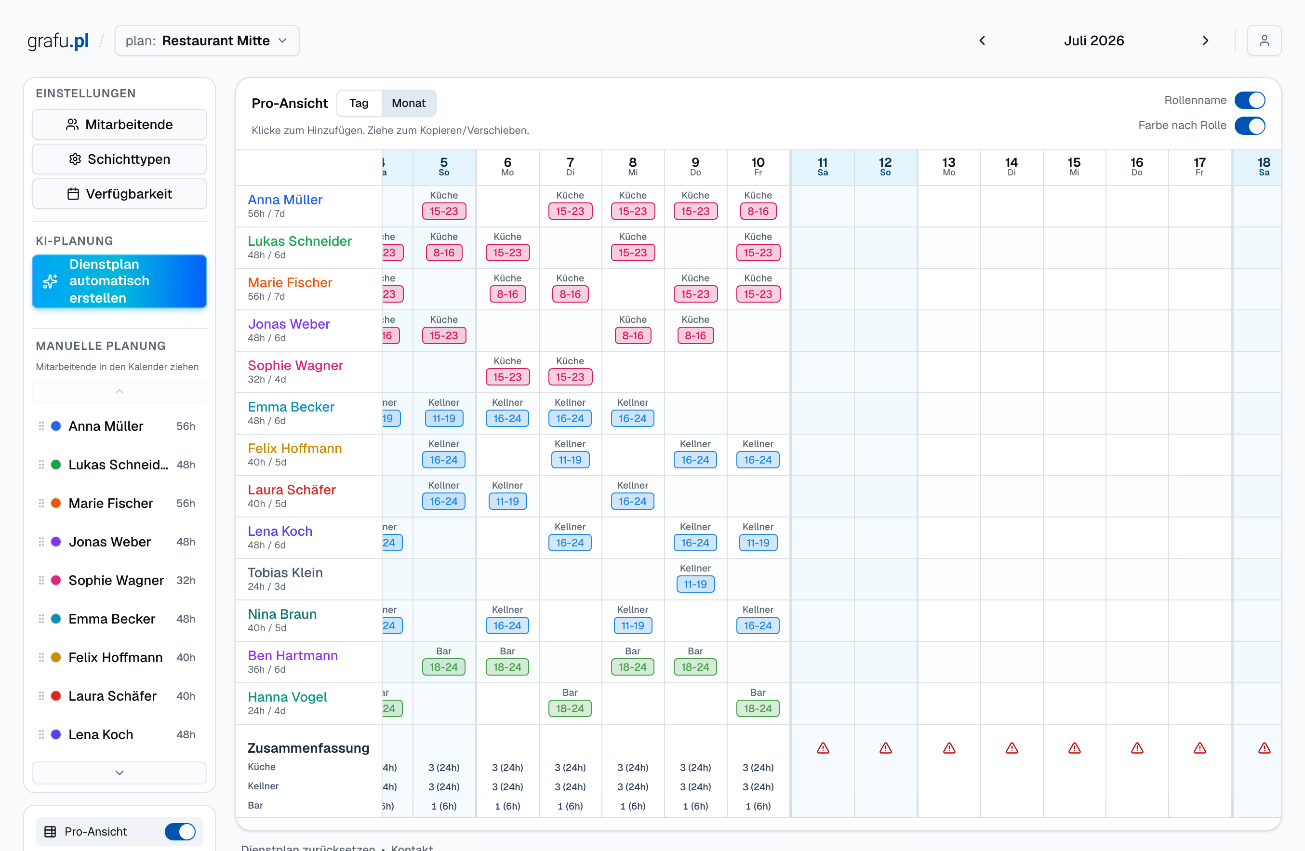Switch to the Monat view tab
1305x851 pixels.
pyautogui.click(x=409, y=103)
